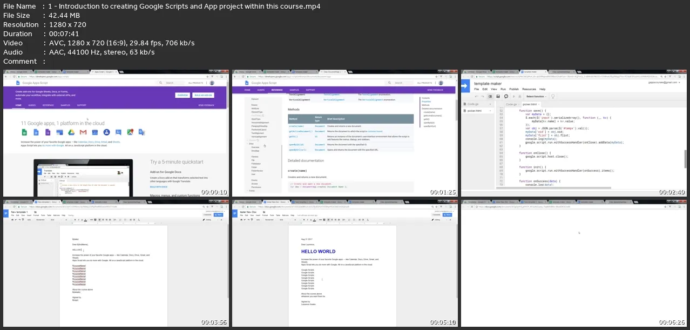
Task: Click the 'AAC, 44100 Hz, stereo, 63 kb/s' audio line
Action: [x=102, y=52]
